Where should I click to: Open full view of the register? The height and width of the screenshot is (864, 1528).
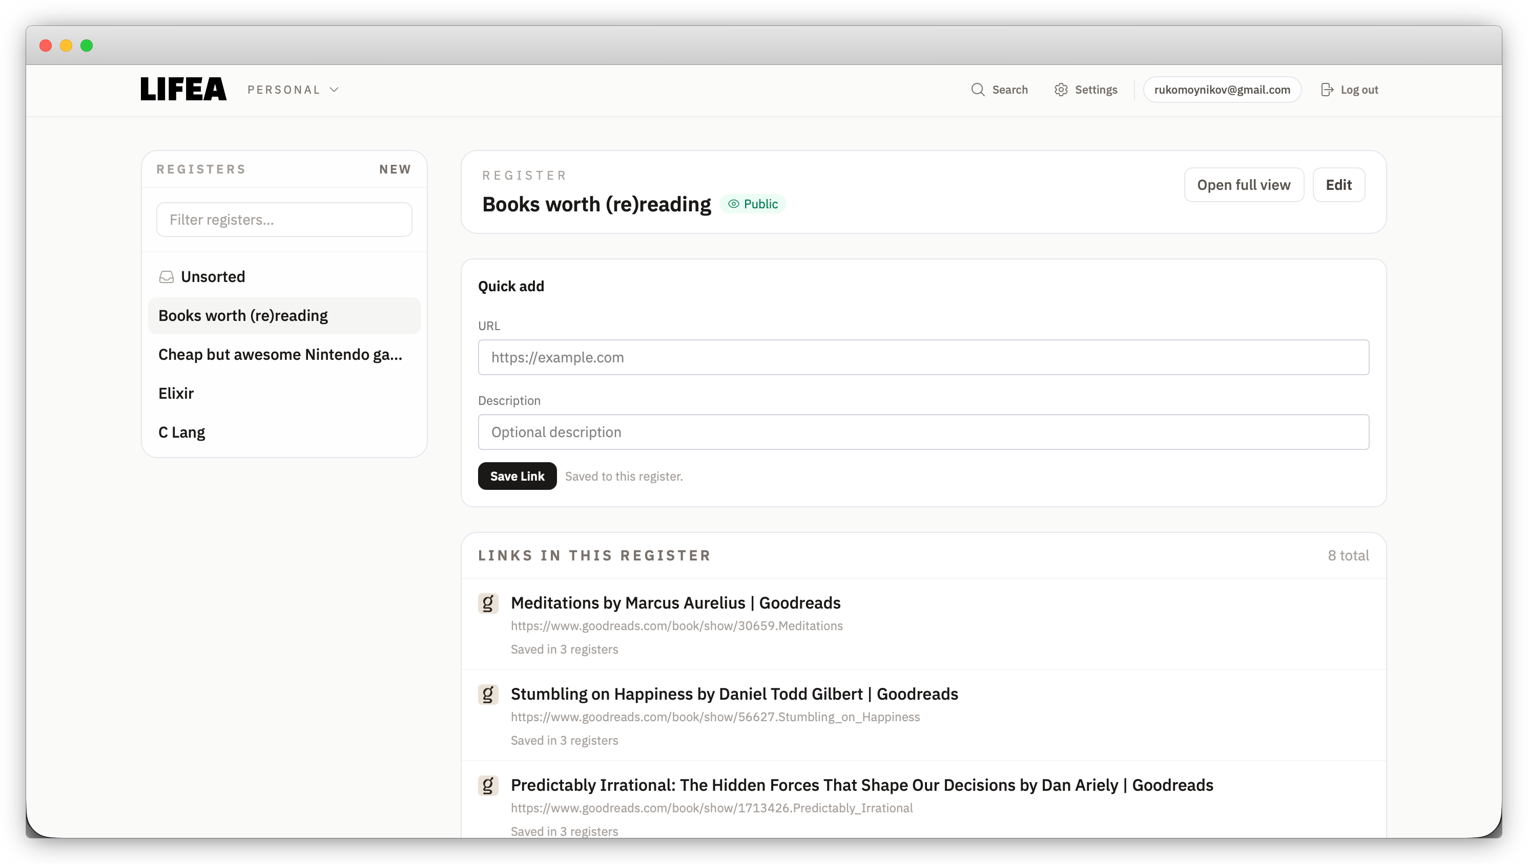1244,185
